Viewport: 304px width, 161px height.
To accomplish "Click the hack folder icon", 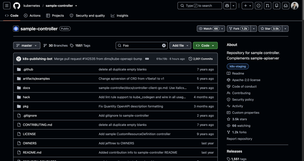I will 19,97.
